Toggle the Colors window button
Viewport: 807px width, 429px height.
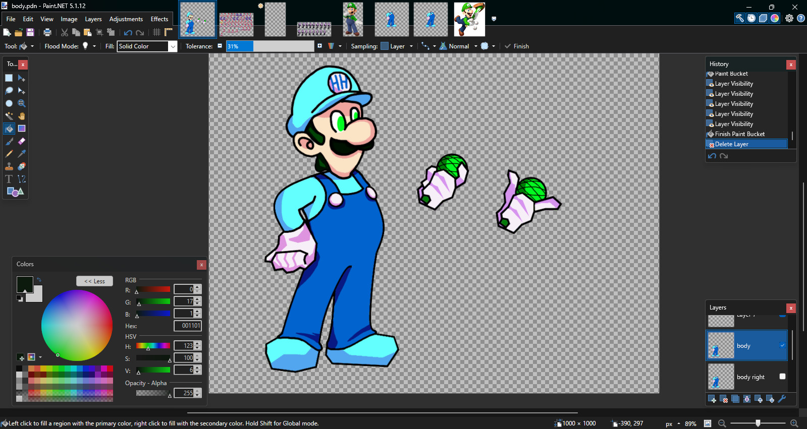click(x=775, y=18)
